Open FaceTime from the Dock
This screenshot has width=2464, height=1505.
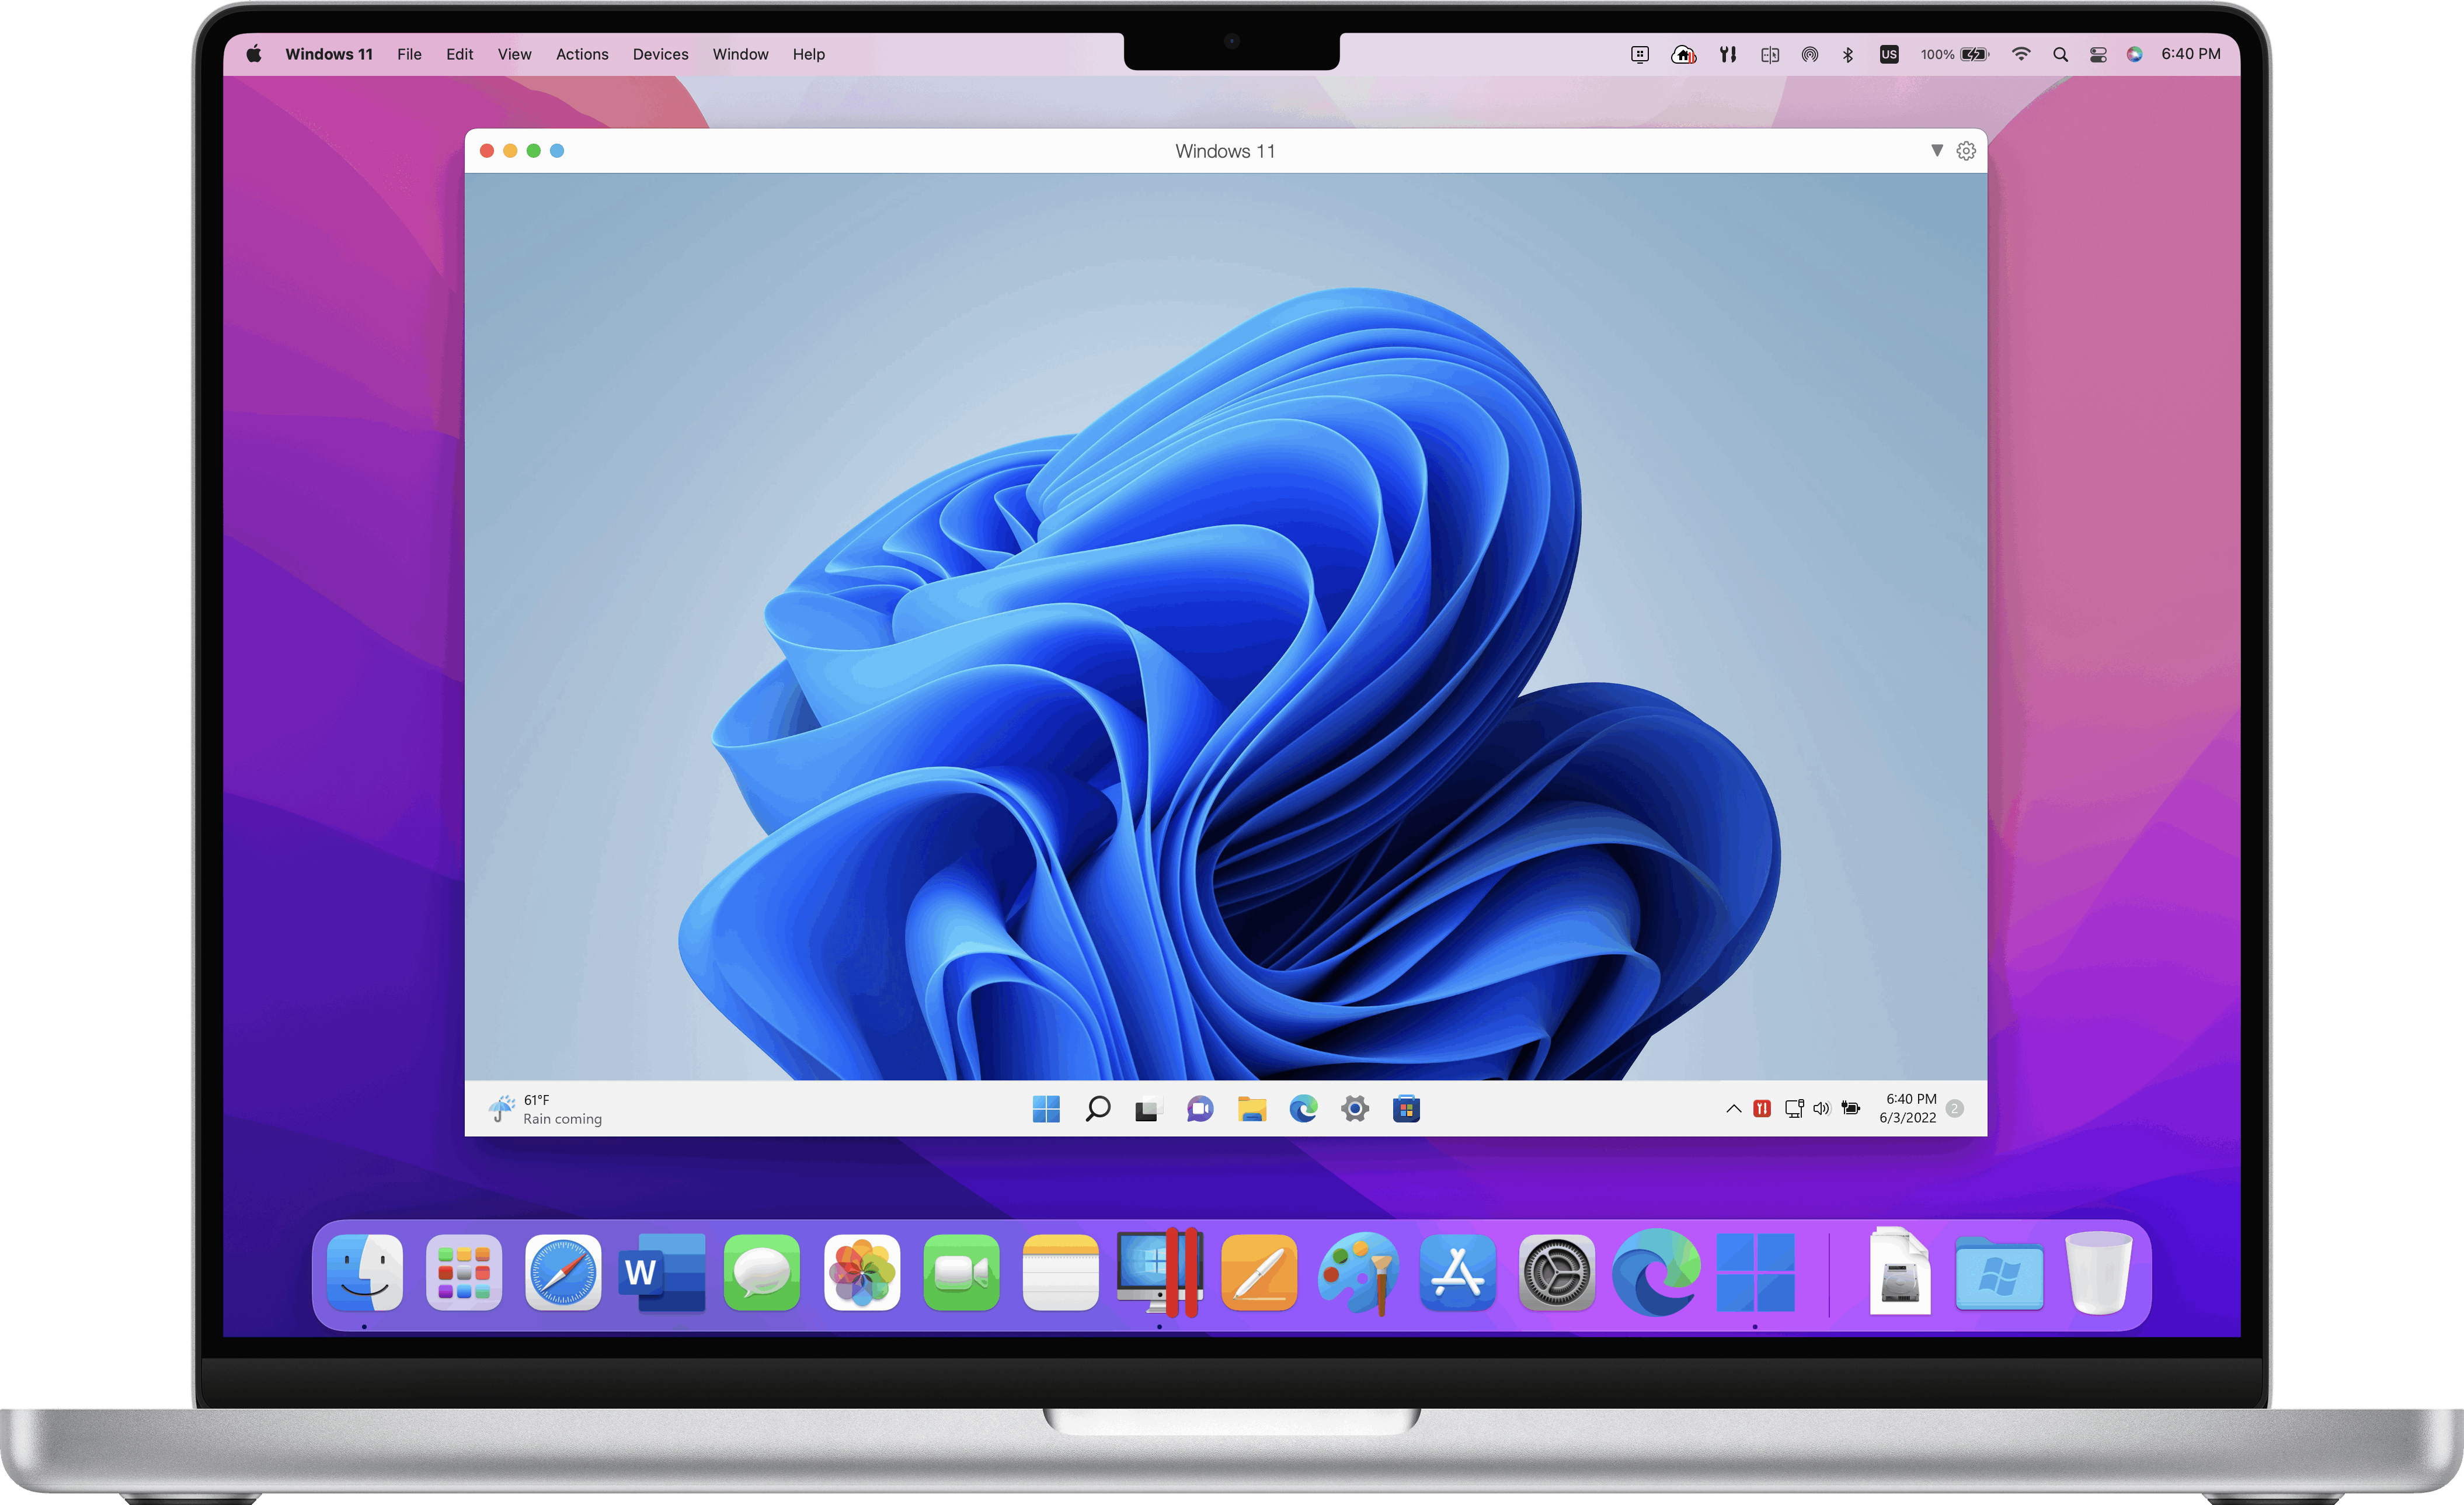pyautogui.click(x=961, y=1272)
